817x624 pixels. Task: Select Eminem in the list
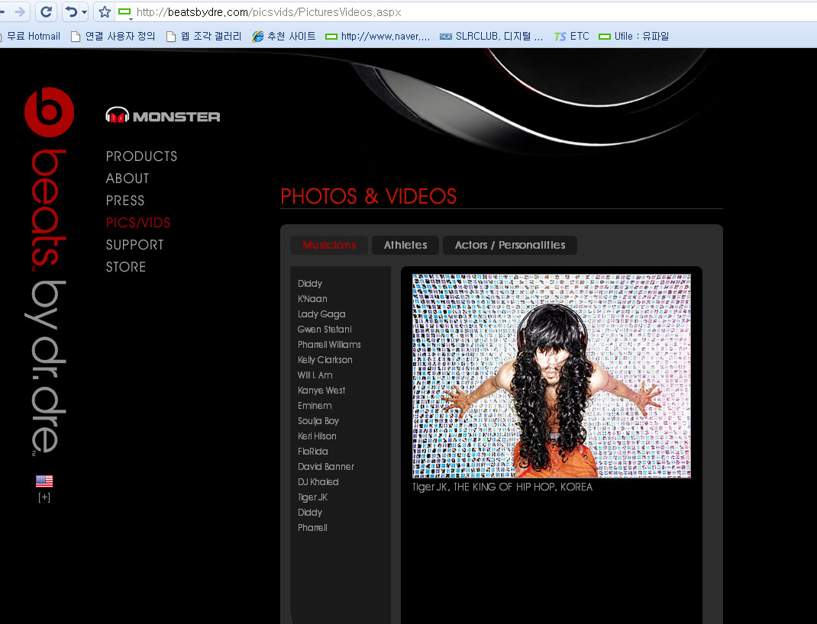(315, 405)
